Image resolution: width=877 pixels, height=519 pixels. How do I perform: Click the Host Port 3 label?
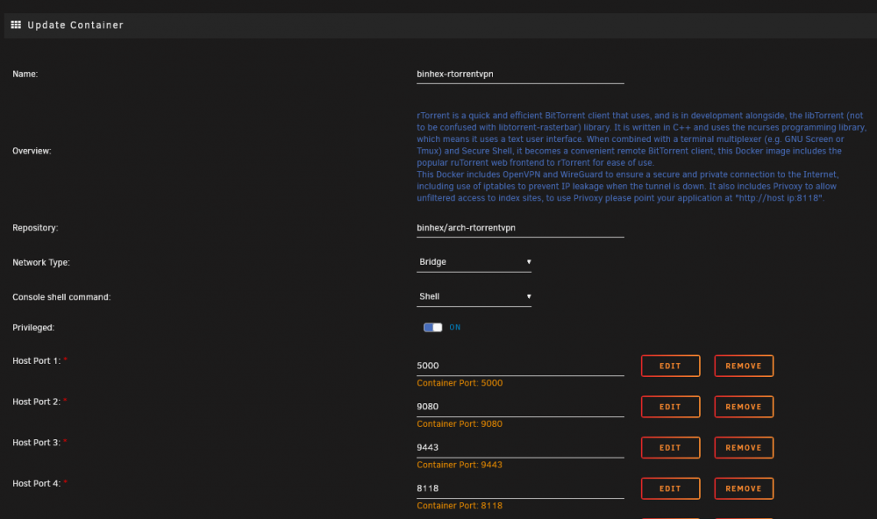click(x=36, y=443)
